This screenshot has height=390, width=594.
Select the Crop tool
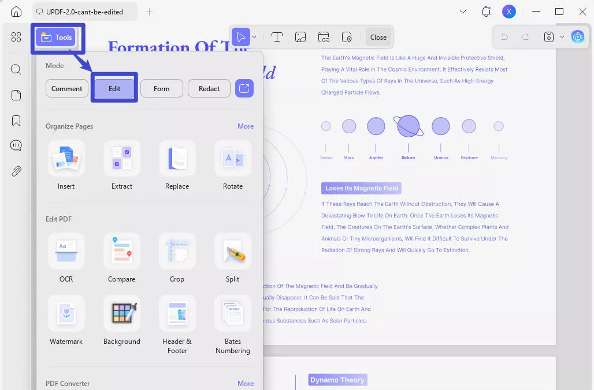tap(177, 258)
